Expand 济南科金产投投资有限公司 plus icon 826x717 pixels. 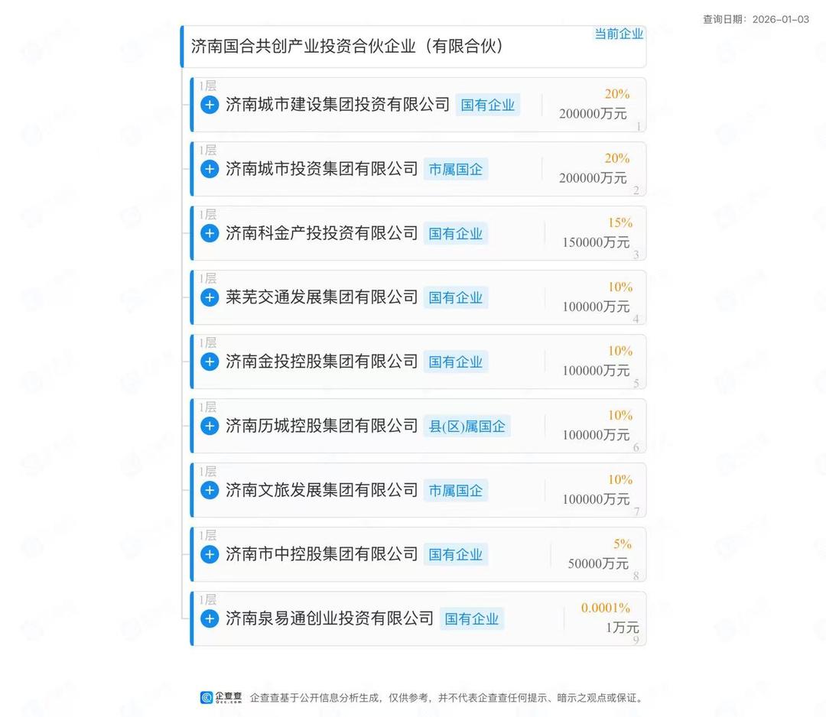[x=210, y=233]
